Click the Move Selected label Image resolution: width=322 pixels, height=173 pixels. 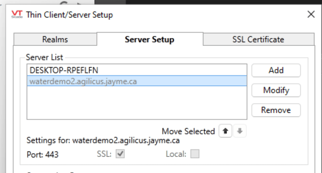pyautogui.click(x=188, y=132)
